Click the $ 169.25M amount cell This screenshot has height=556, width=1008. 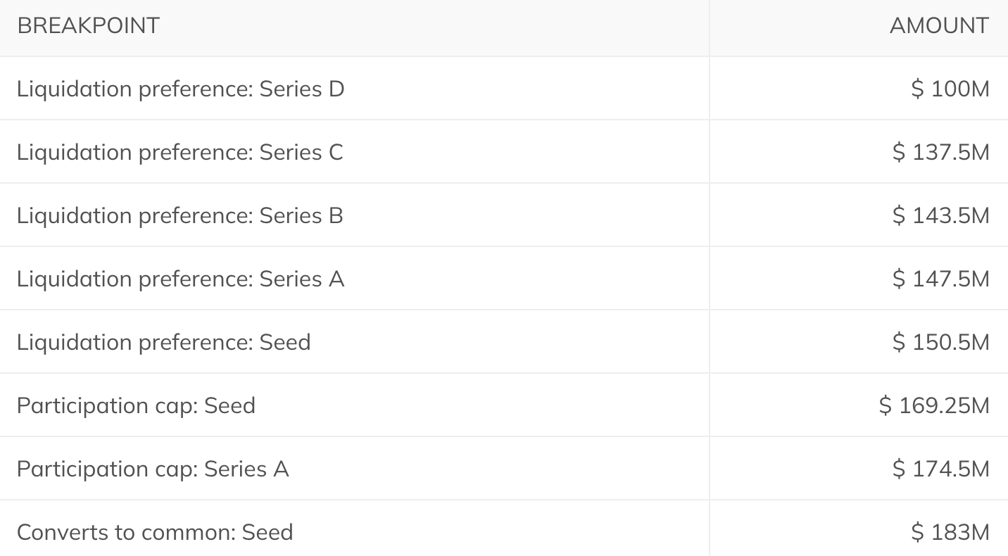(859, 405)
